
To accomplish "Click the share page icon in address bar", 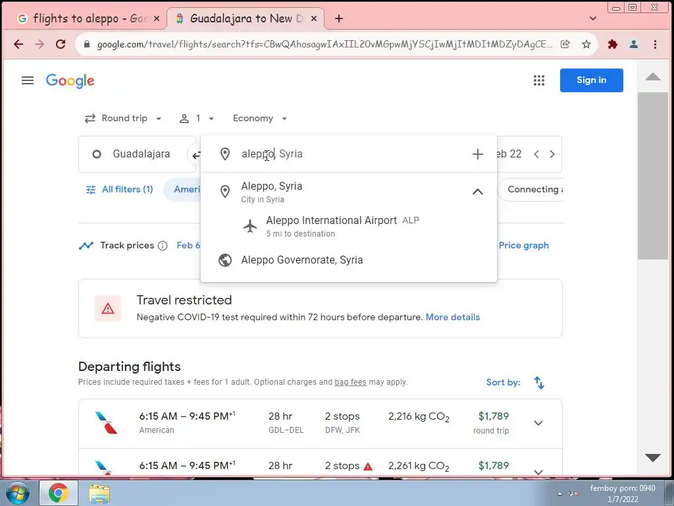I will [565, 44].
